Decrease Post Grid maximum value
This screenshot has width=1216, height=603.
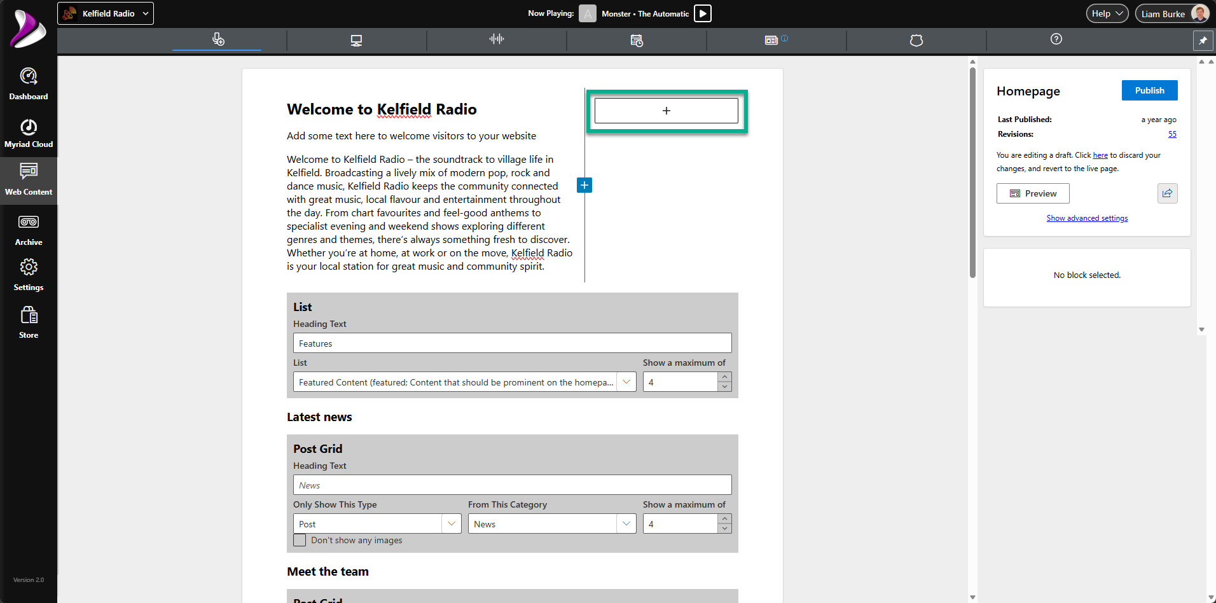[x=725, y=529]
